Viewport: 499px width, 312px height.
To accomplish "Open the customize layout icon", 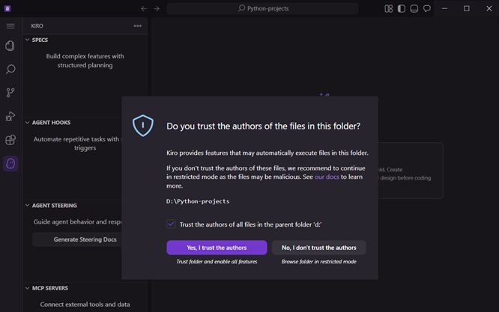I will coord(389,8).
